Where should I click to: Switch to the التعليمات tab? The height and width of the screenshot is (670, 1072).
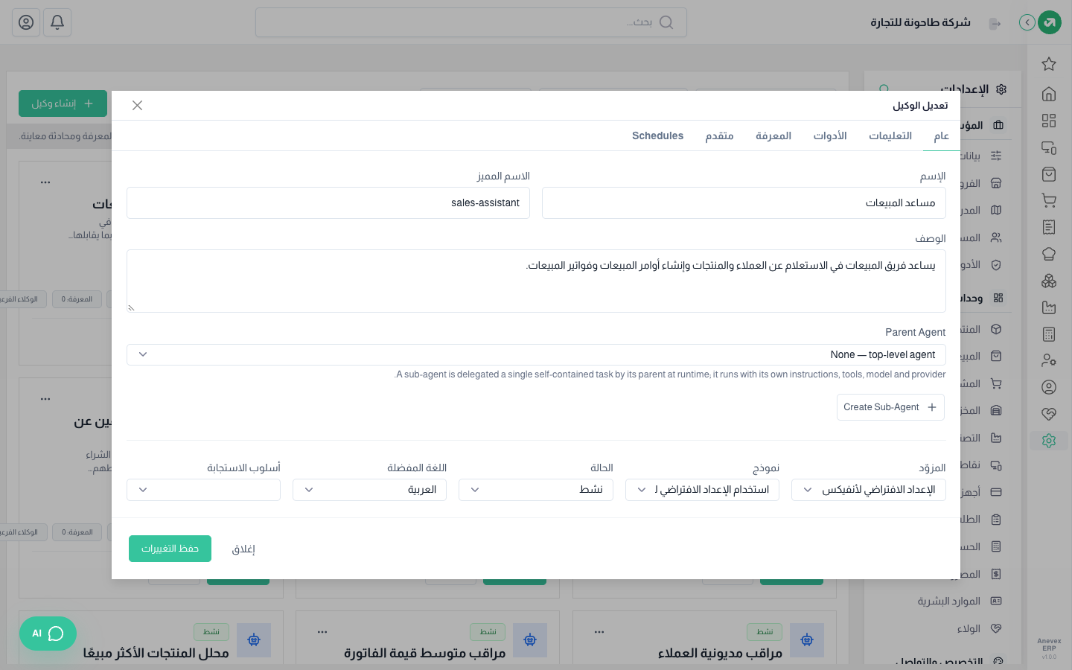tap(890, 135)
